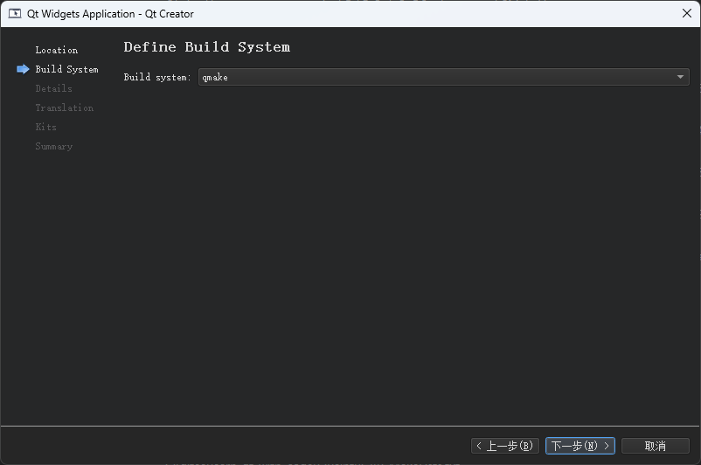The height and width of the screenshot is (465, 701).
Task: Click the blue current-step arrow indicator
Action: [23, 69]
